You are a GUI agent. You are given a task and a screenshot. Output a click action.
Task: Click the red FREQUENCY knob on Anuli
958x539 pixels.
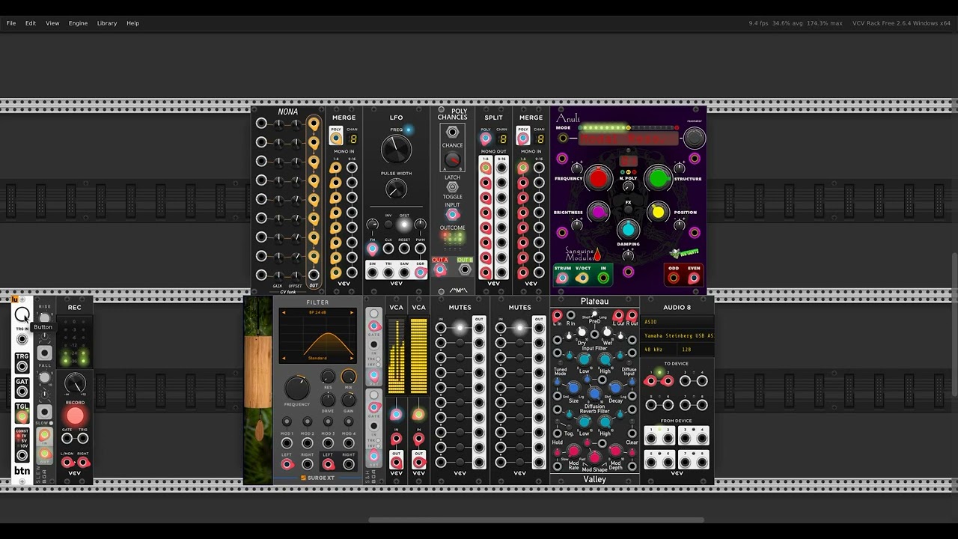pyautogui.click(x=598, y=178)
